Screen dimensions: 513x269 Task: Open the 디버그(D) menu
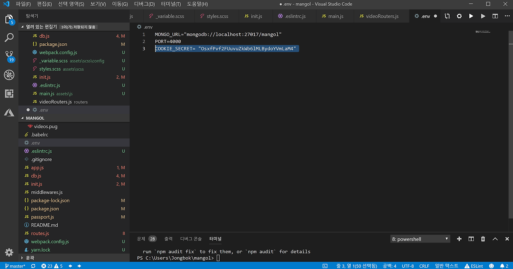pos(144,4)
